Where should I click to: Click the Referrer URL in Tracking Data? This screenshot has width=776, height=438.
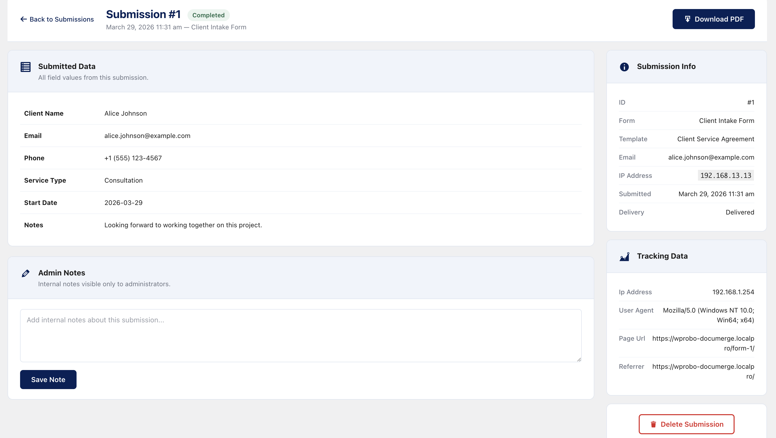tap(703, 371)
